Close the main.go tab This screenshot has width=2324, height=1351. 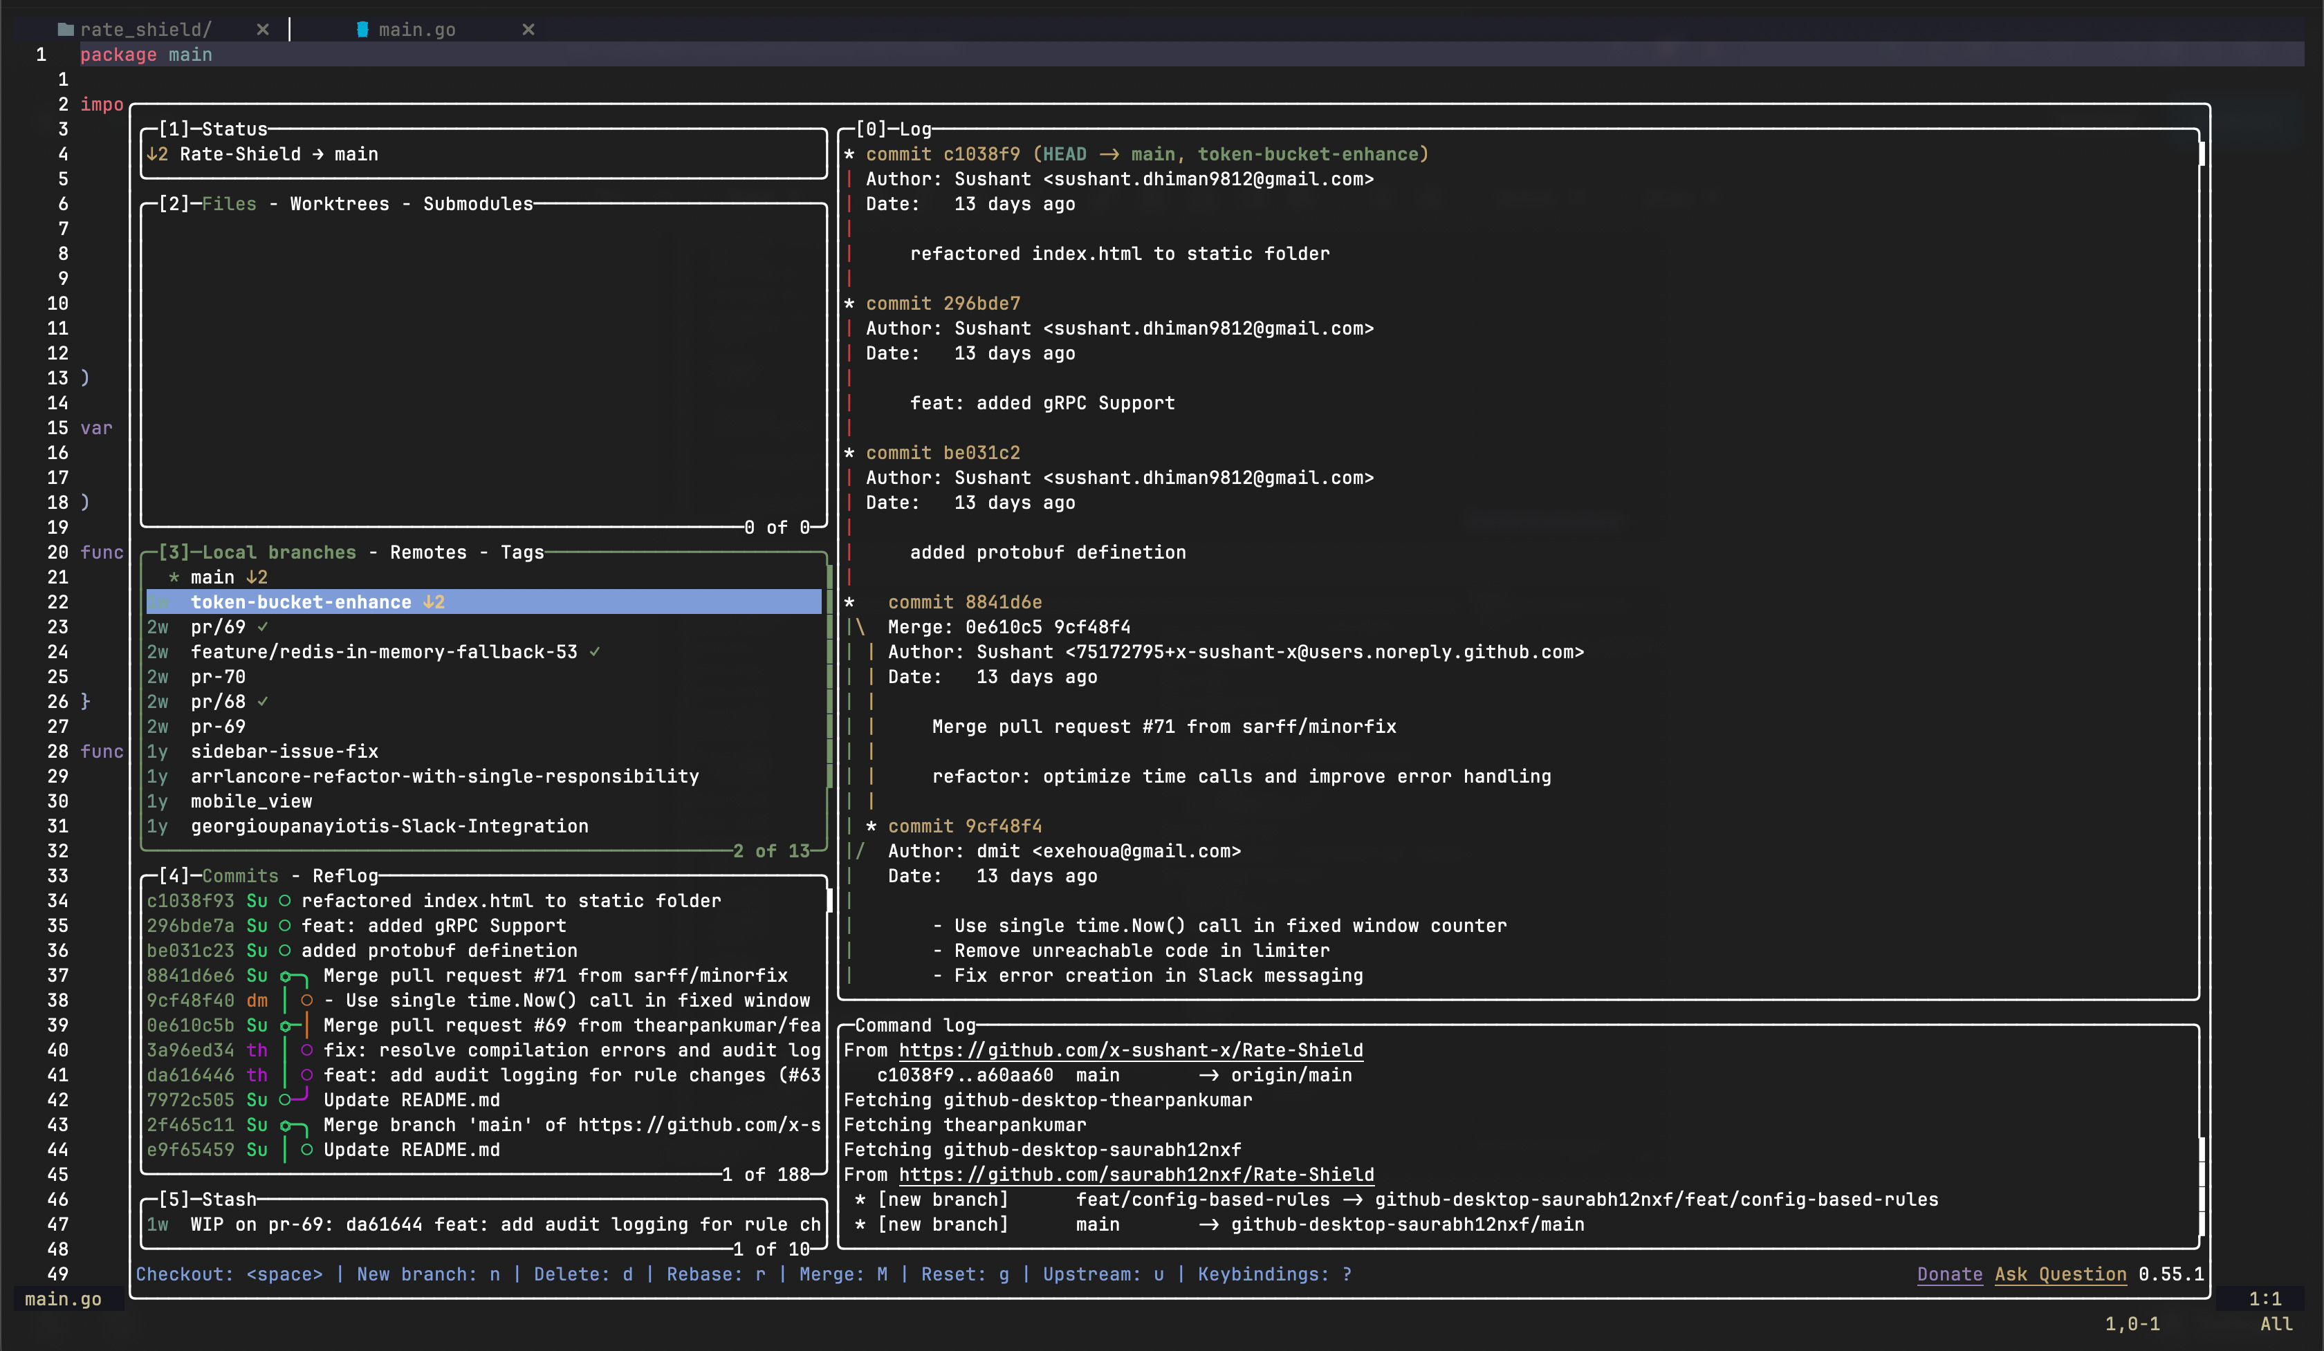click(528, 30)
